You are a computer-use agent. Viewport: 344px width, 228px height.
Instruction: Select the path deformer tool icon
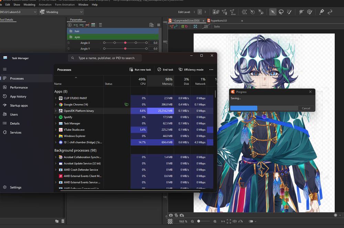point(330,12)
